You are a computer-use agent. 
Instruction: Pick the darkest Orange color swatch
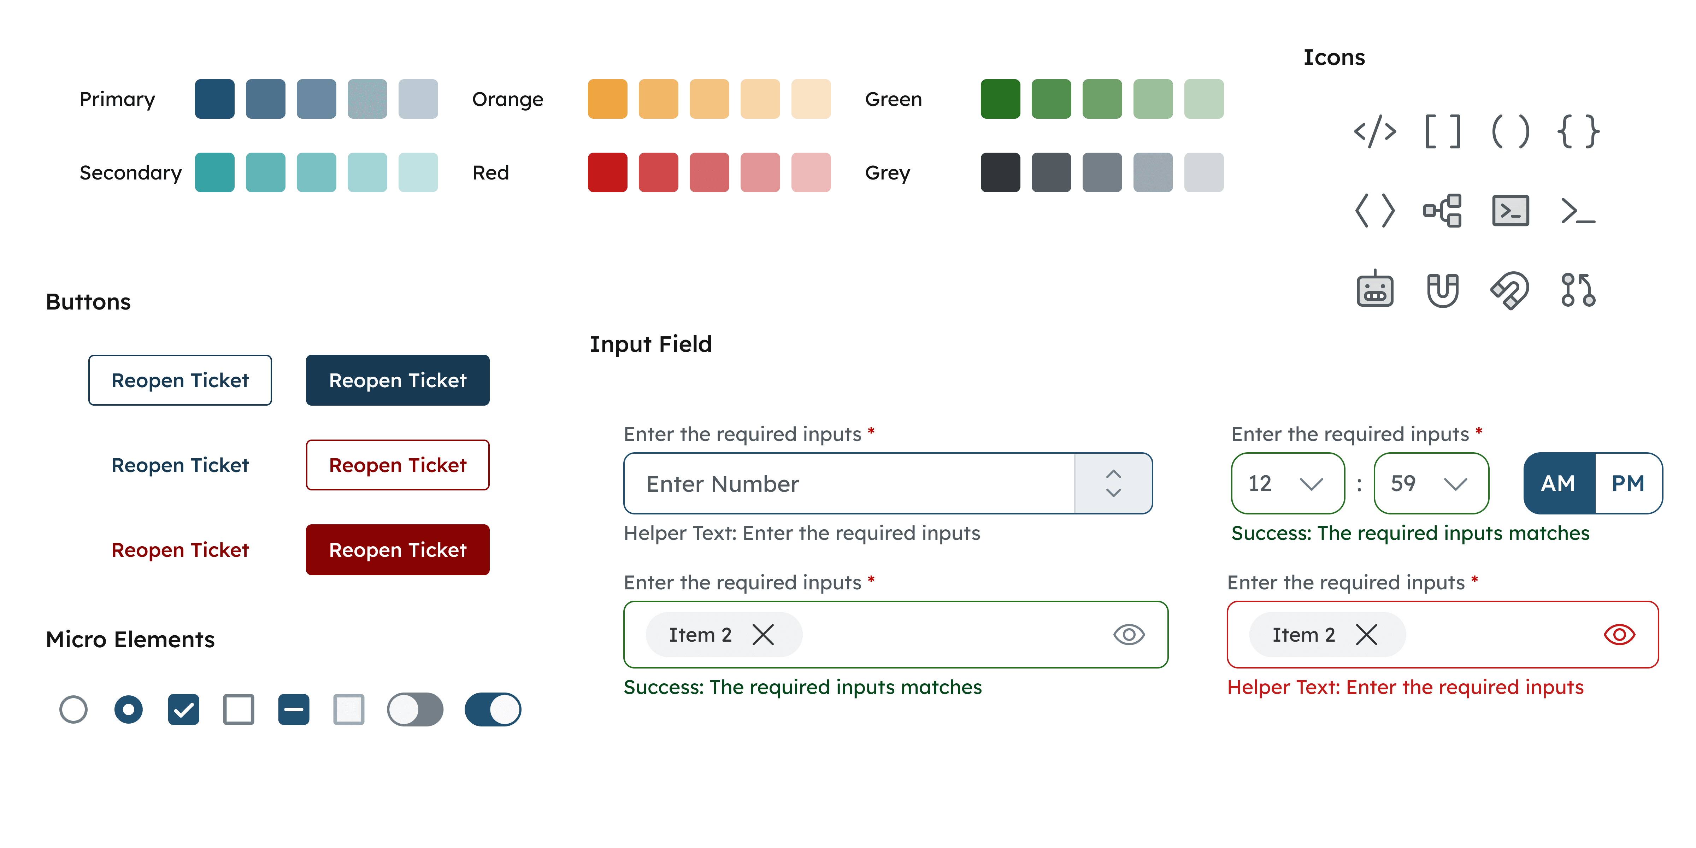click(x=607, y=99)
